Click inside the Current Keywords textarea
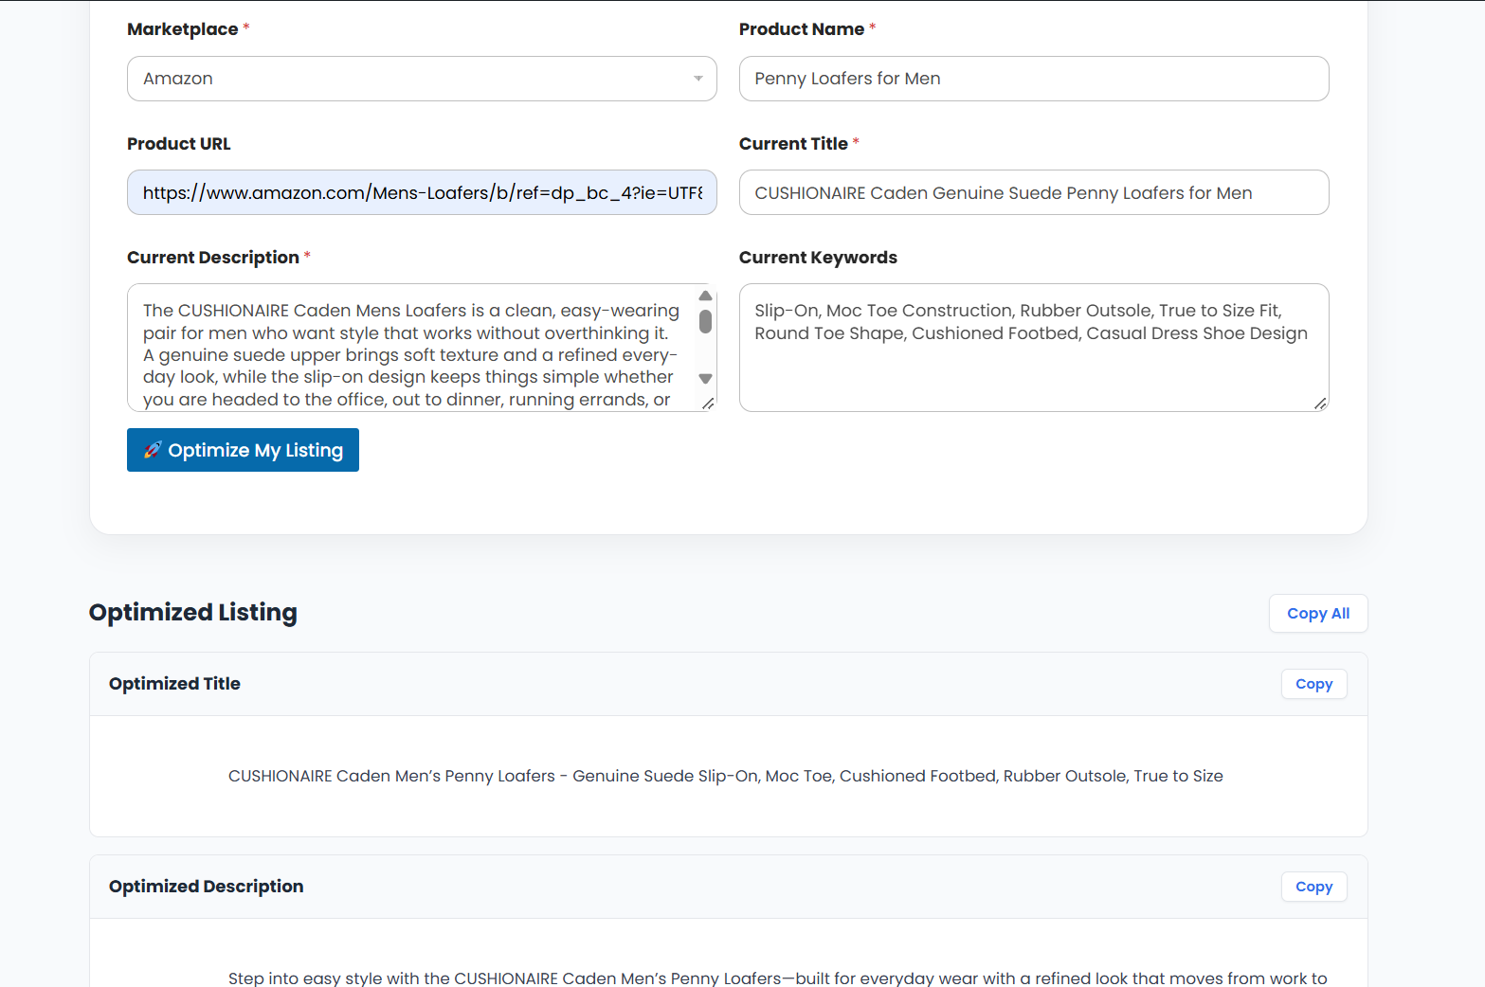This screenshot has width=1485, height=987. tap(1034, 348)
